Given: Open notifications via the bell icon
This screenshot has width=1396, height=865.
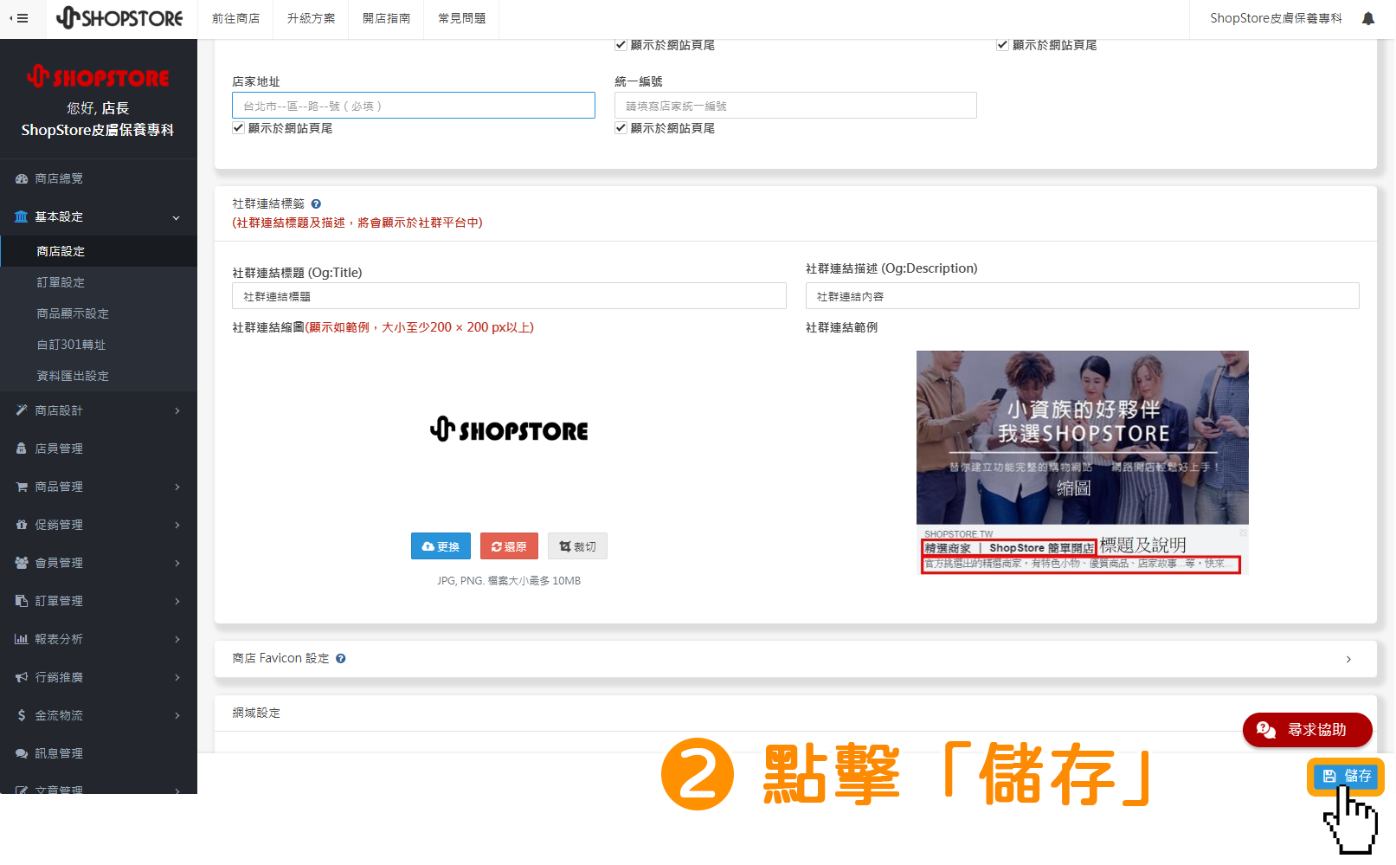Looking at the screenshot, I should [1368, 18].
